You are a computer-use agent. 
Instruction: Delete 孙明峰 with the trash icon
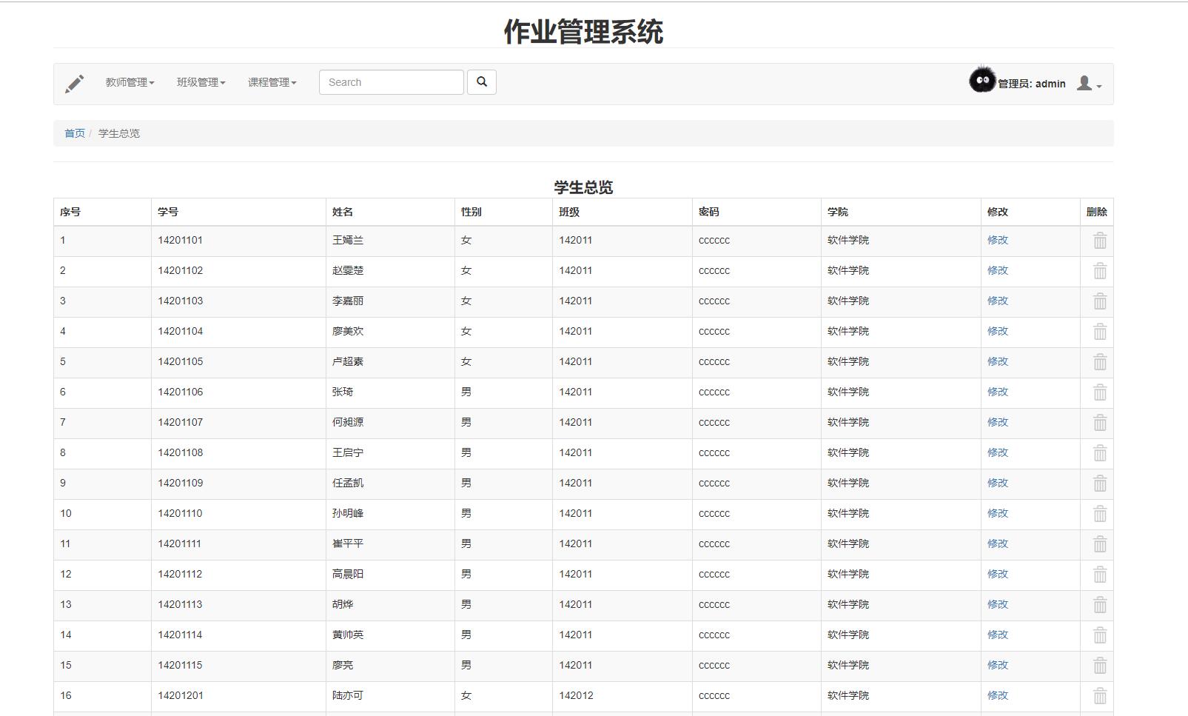[1098, 513]
